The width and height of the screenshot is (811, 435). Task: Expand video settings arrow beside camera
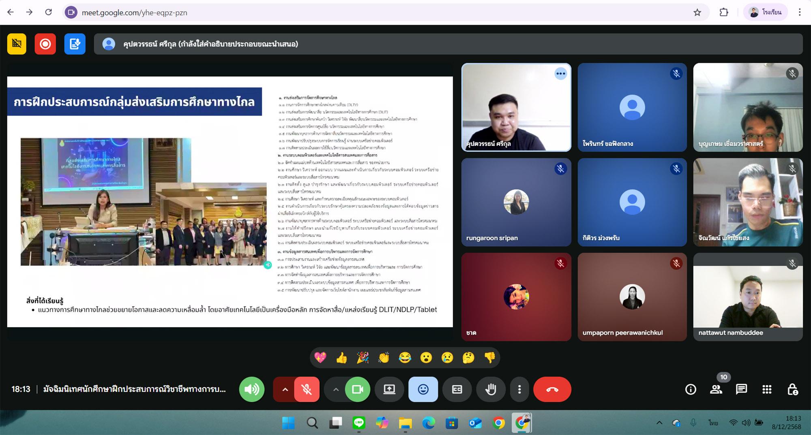(336, 389)
